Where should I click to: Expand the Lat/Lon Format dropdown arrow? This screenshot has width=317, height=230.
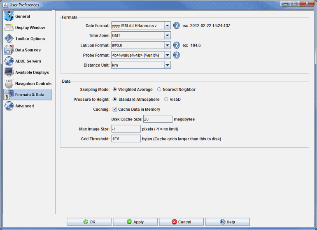(167, 45)
